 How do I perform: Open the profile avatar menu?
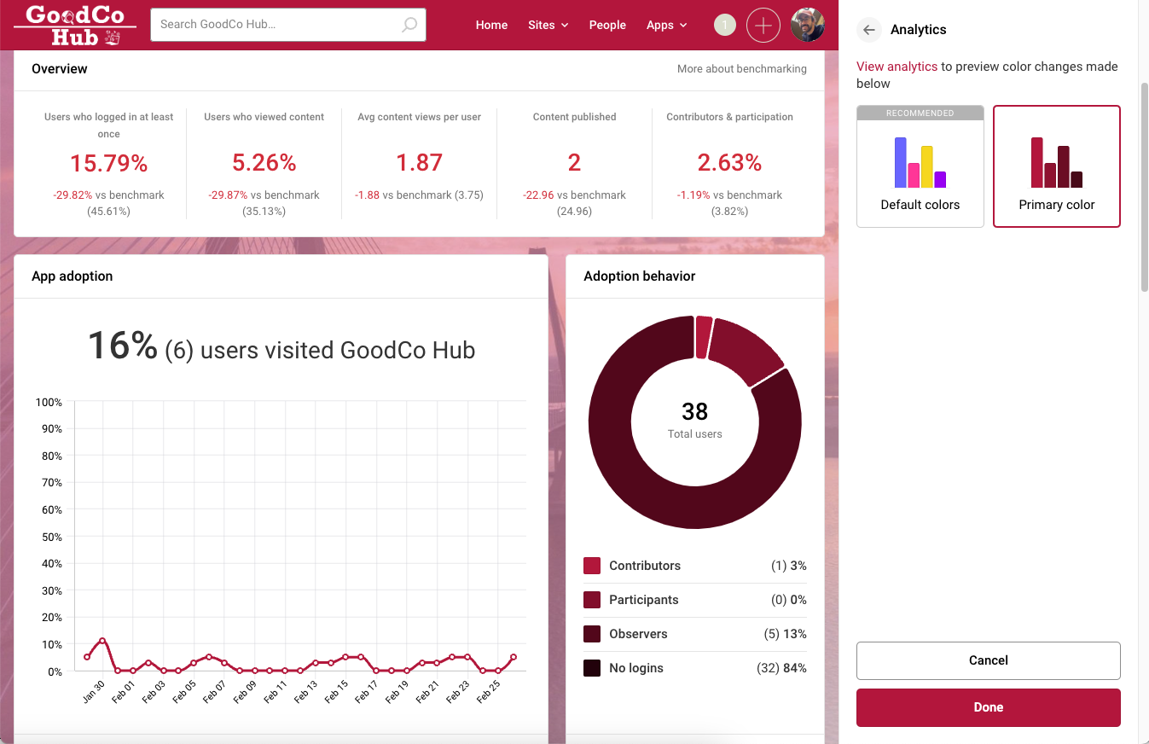pos(807,25)
